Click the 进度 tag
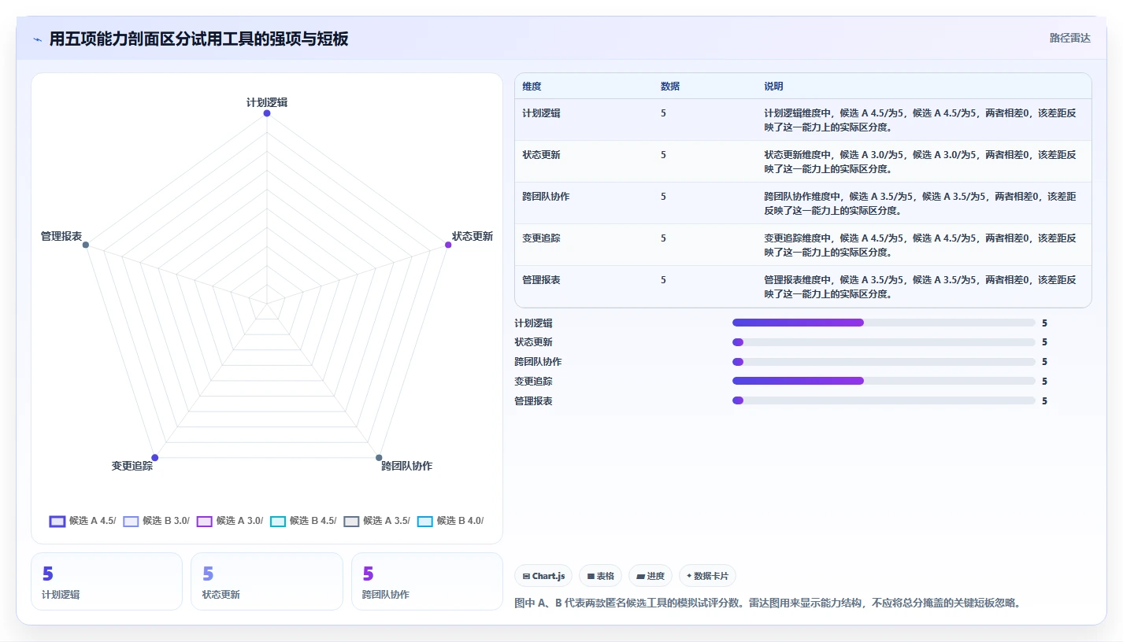Viewport: 1123px width, 642px height. 650,576
